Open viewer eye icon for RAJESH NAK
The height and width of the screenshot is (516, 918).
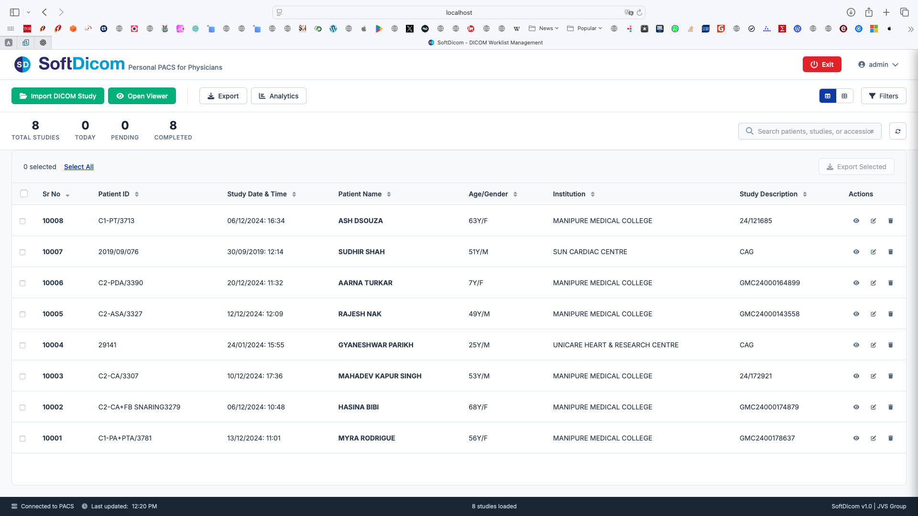(x=856, y=314)
